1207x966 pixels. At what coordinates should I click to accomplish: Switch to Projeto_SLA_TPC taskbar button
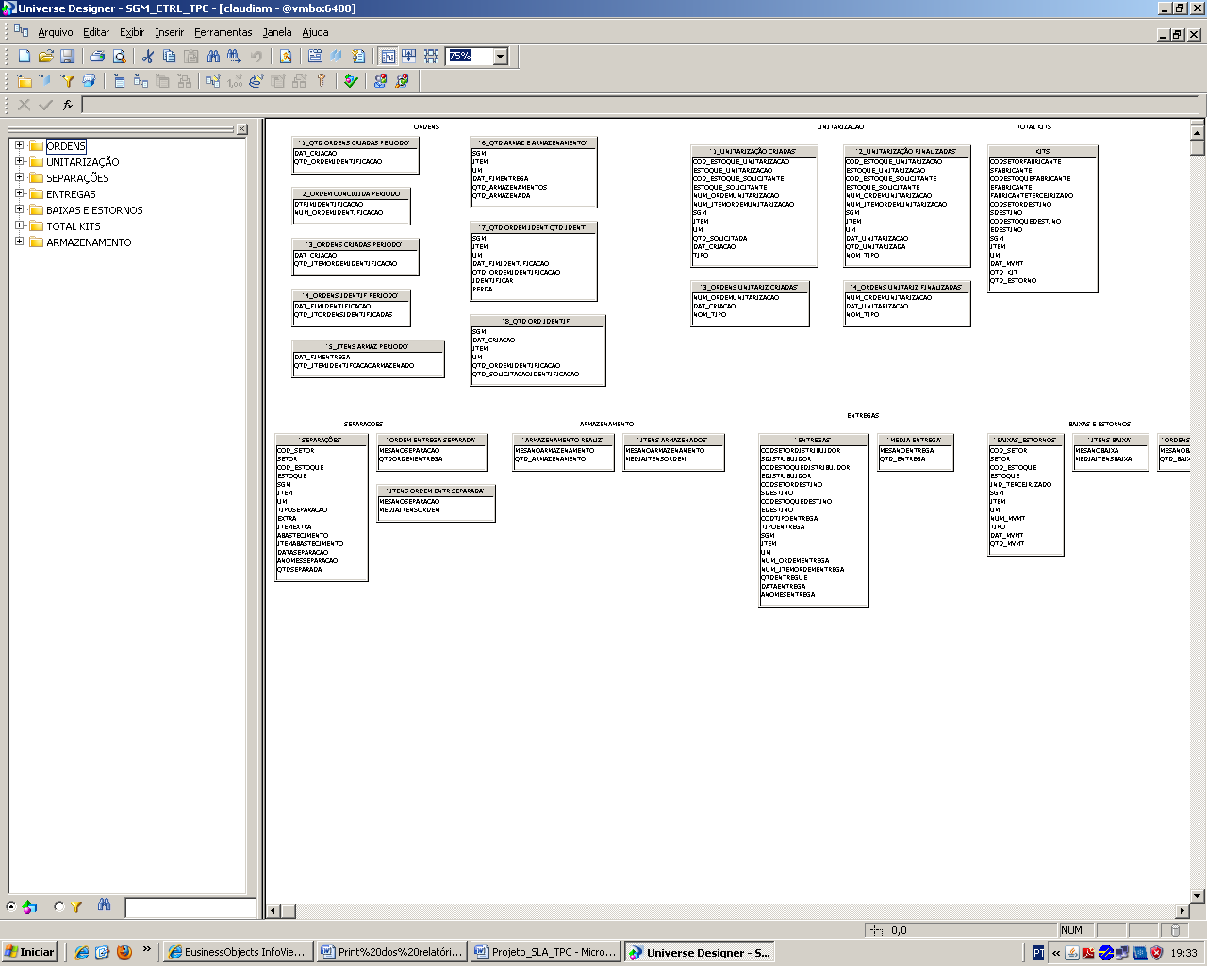[x=545, y=952]
